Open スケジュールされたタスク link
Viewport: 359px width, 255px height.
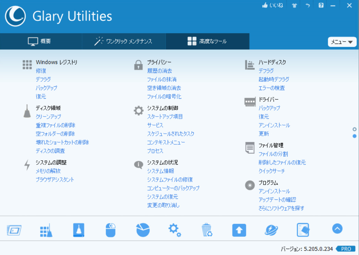tap(170, 134)
